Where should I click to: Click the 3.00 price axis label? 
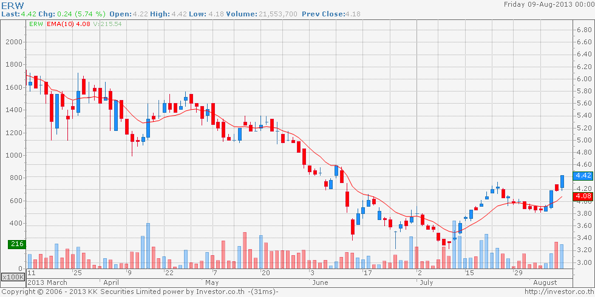[x=583, y=262]
